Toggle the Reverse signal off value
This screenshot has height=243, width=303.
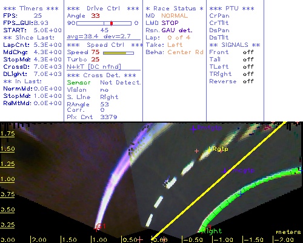point(248,81)
